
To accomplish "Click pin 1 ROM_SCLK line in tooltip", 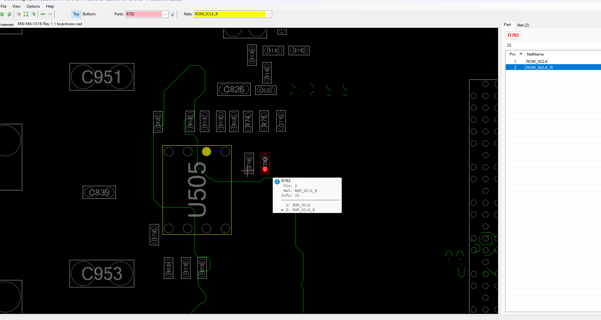I will (298, 205).
